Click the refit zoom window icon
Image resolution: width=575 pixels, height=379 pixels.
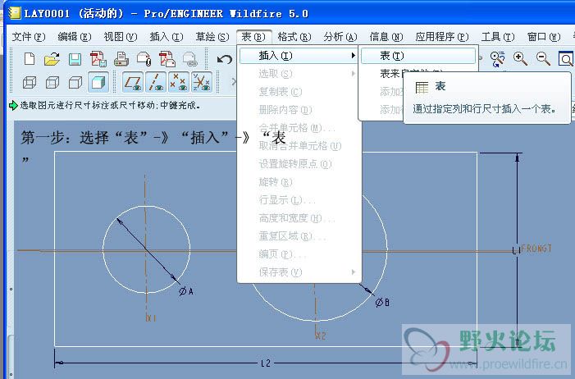point(566,59)
